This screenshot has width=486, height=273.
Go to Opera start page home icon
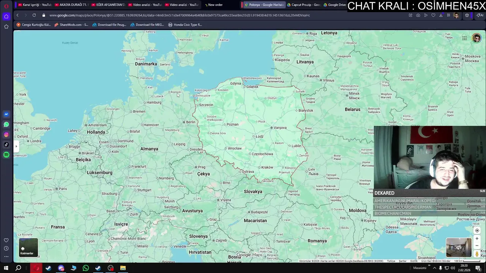6,16
